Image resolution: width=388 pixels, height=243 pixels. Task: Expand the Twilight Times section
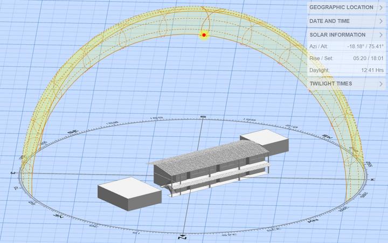click(x=347, y=84)
